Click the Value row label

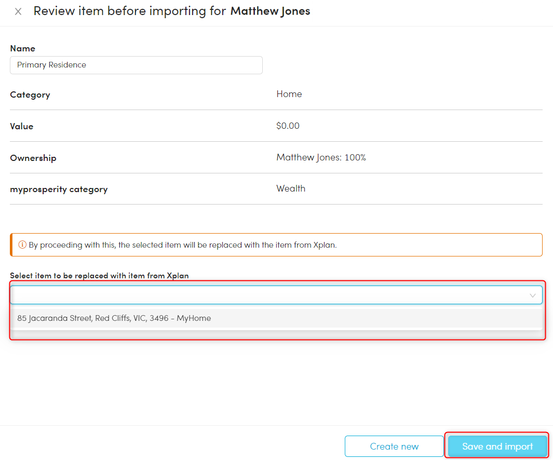pos(22,126)
